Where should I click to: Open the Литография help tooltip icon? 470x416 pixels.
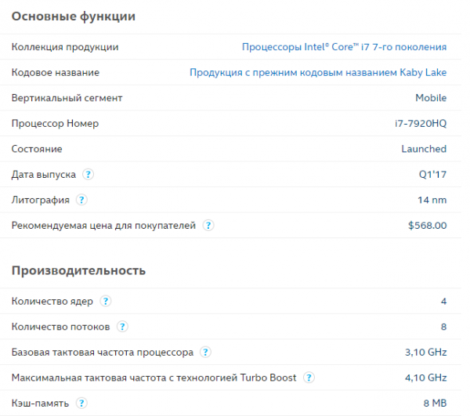point(82,200)
